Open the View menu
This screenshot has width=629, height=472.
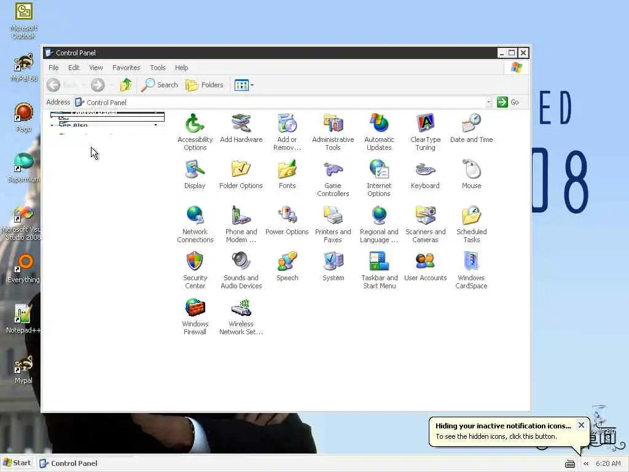(x=96, y=68)
